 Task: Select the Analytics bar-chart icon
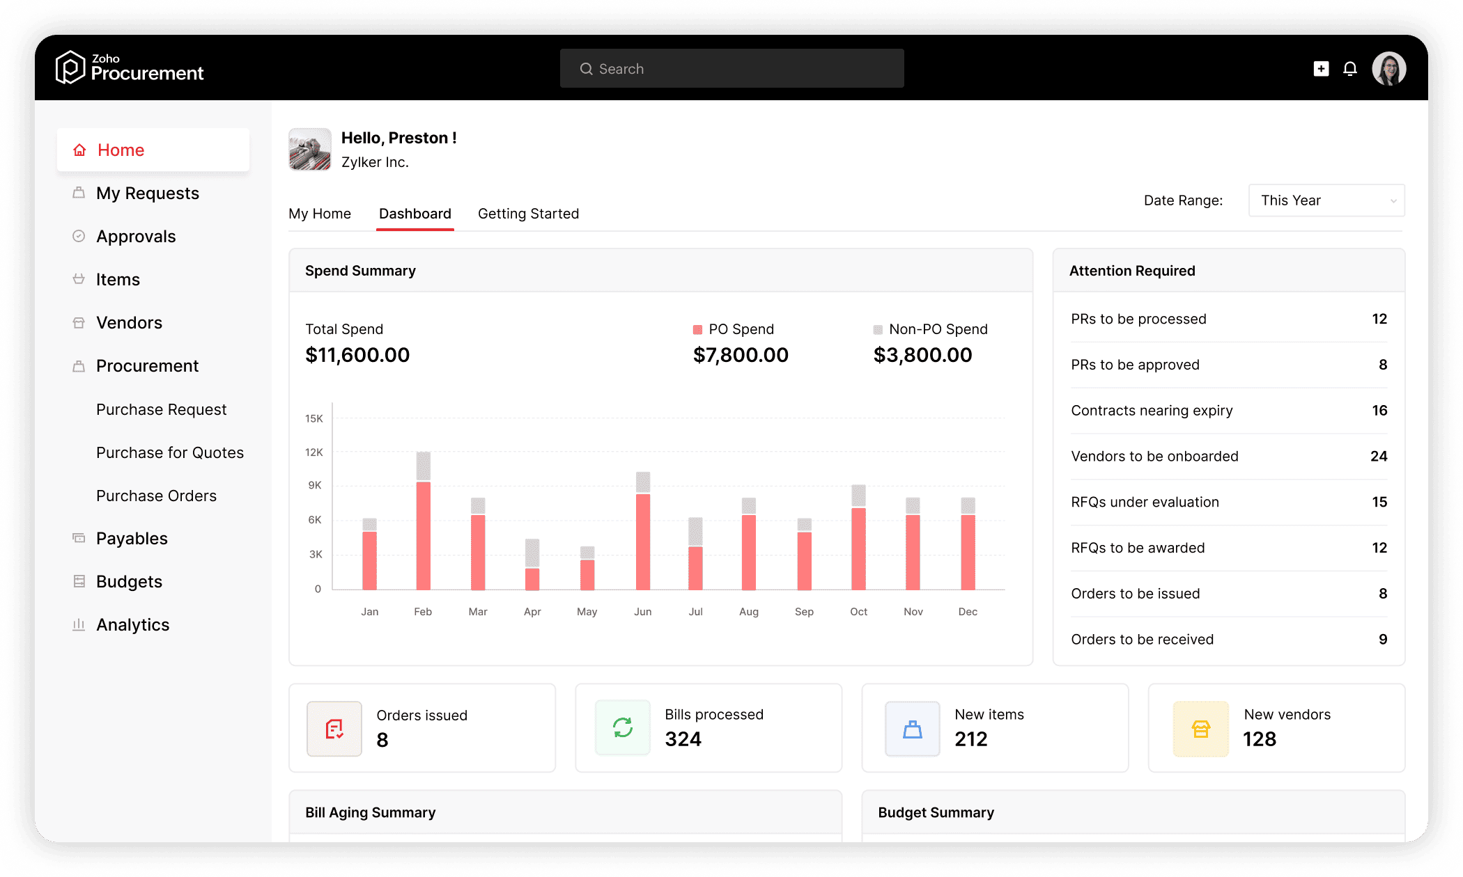(x=79, y=624)
